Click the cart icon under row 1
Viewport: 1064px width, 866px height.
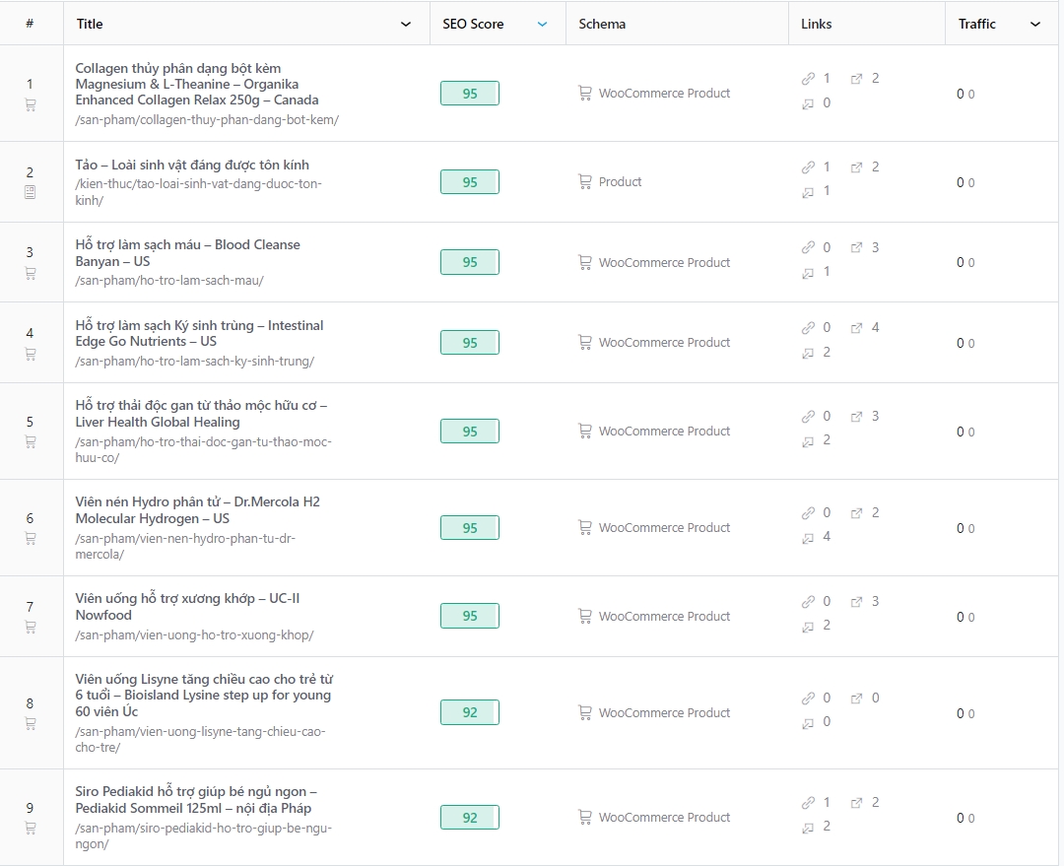30,104
